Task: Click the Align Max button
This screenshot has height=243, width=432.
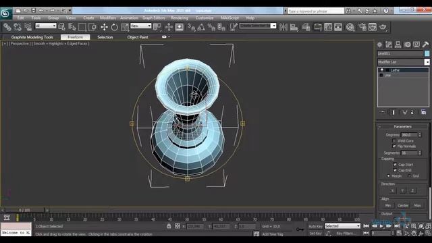Action: coord(417,205)
